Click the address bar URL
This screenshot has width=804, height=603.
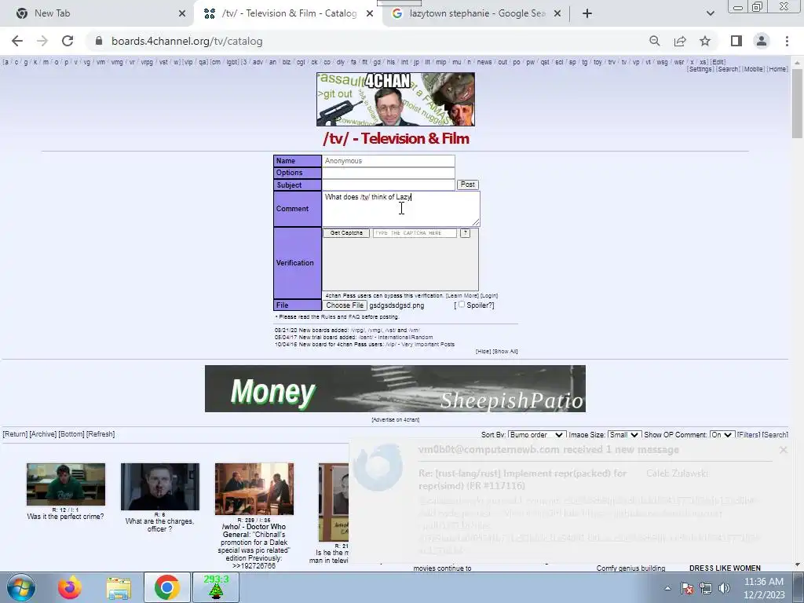click(187, 41)
